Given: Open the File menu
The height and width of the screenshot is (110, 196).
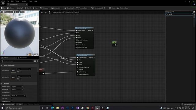Looking at the screenshot, I should click(8, 1).
